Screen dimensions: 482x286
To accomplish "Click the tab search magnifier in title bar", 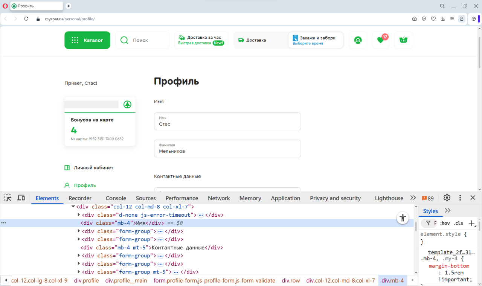I will 442,6.
